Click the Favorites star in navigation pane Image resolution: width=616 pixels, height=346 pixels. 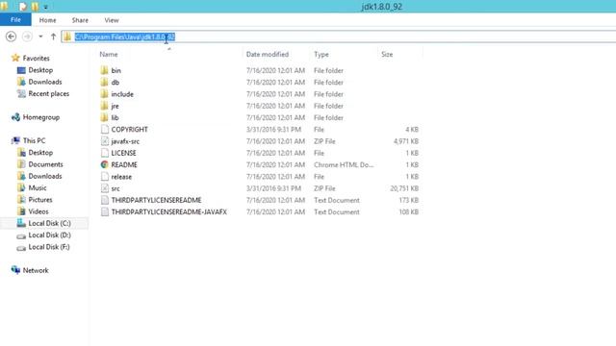pyautogui.click(x=15, y=58)
